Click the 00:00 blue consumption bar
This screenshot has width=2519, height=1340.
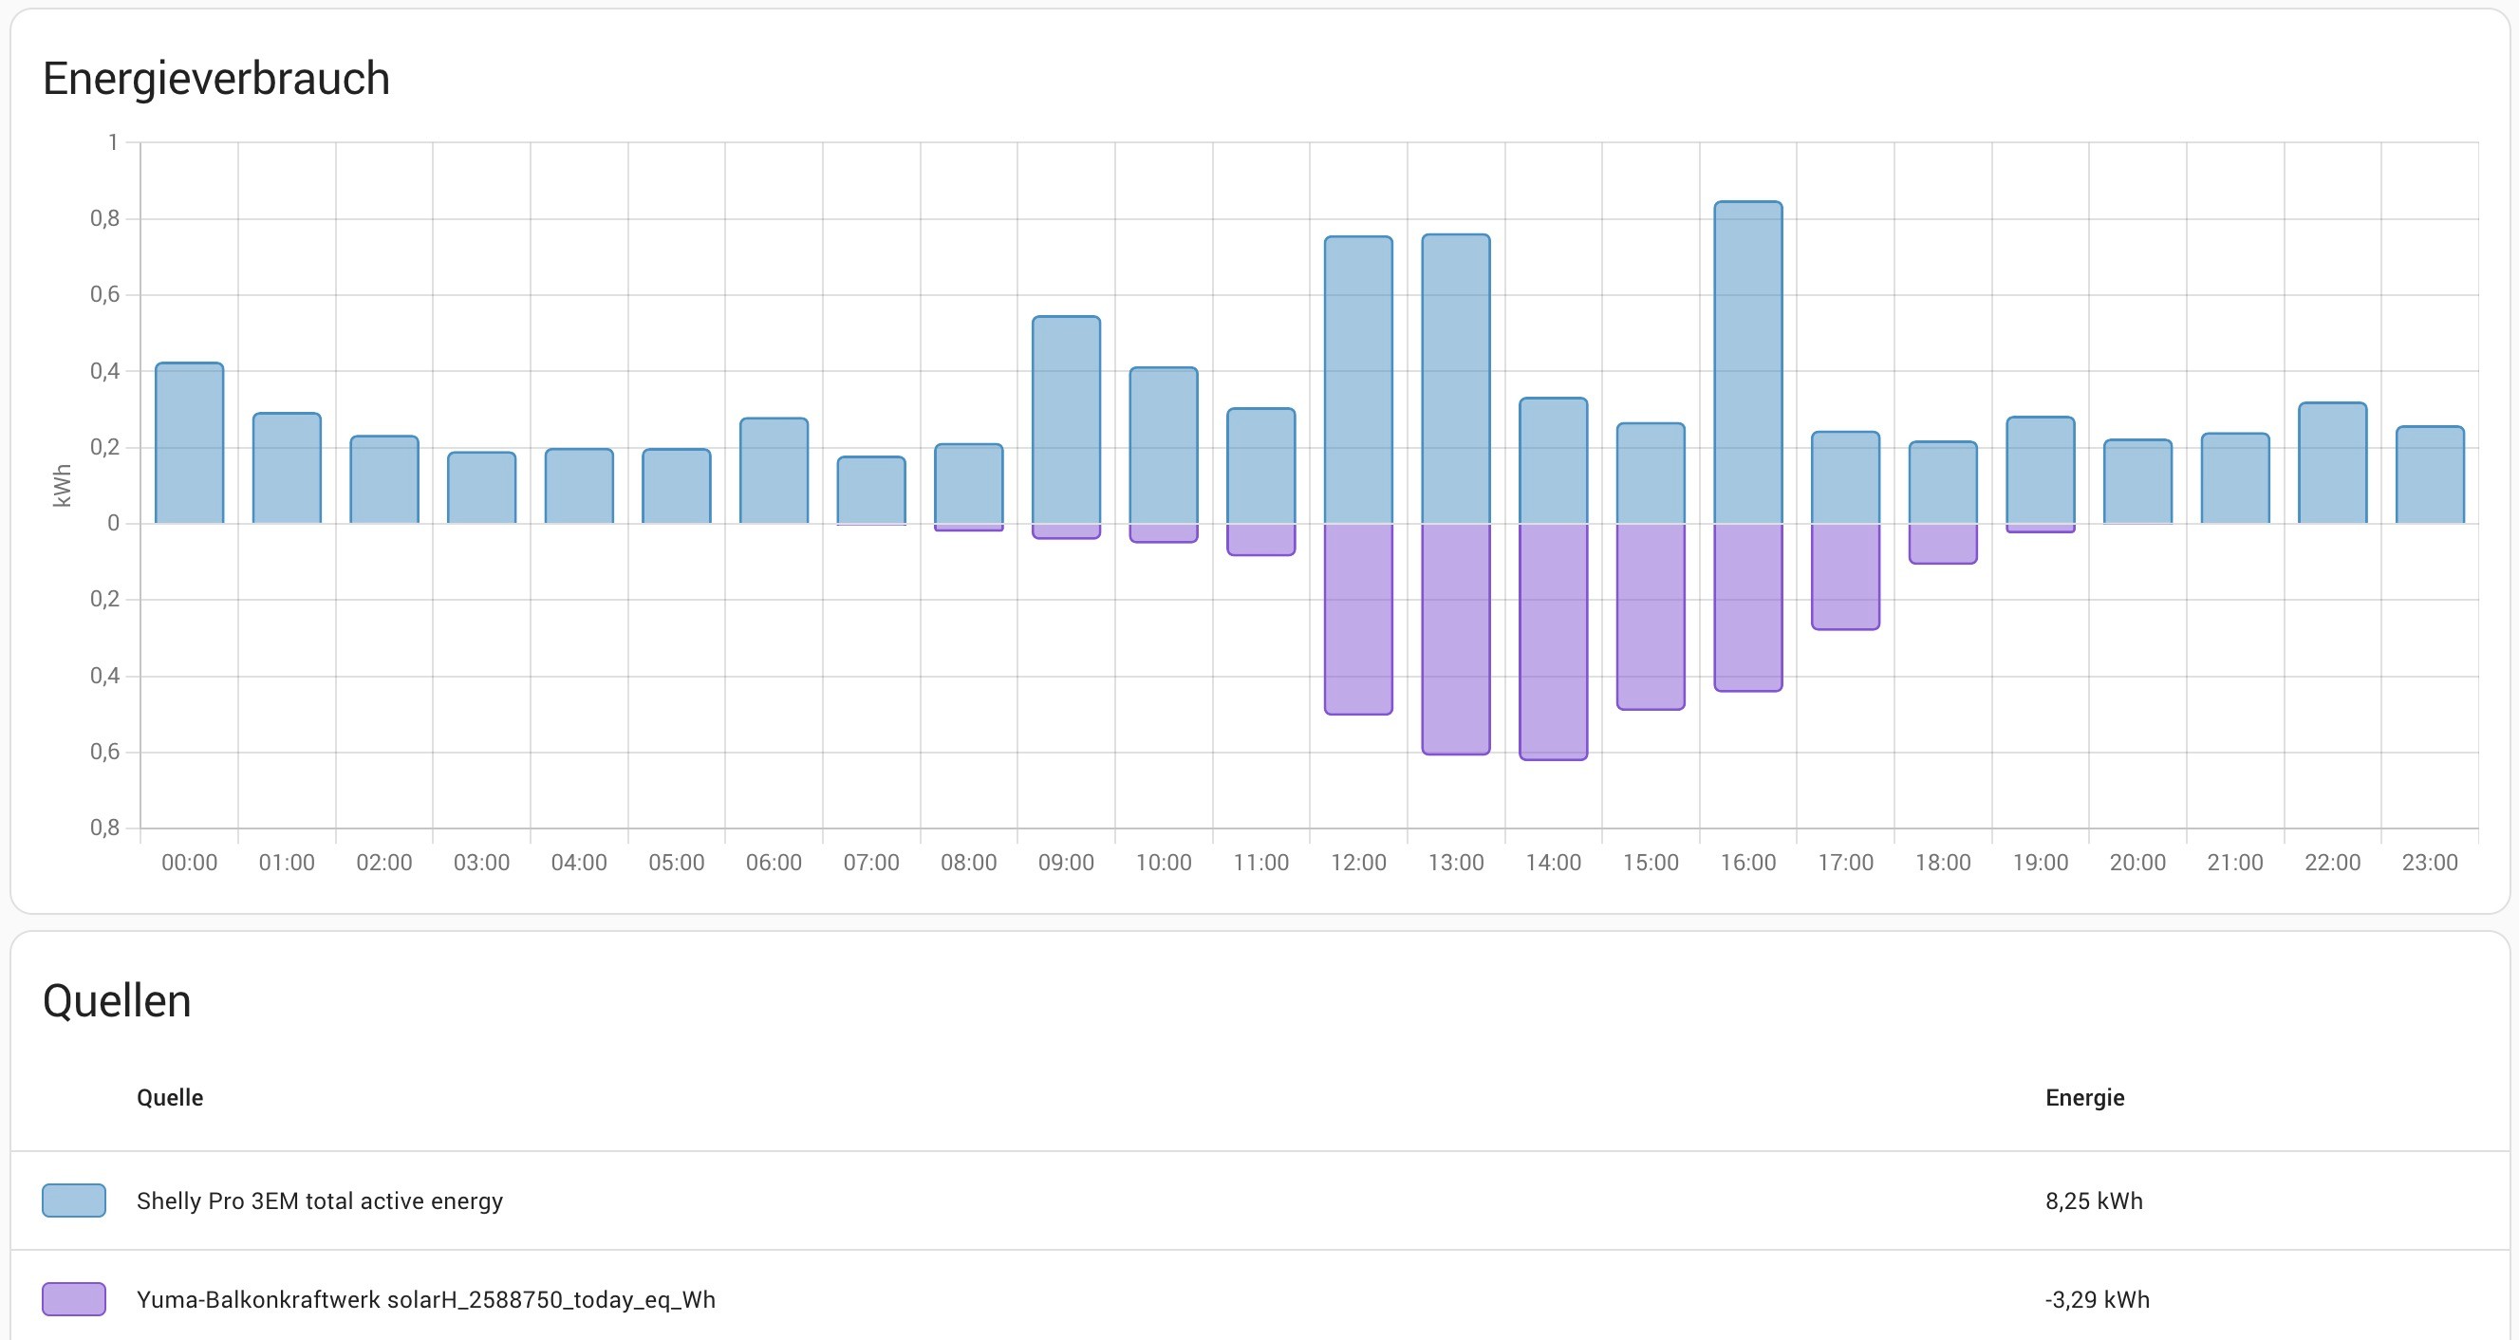pyautogui.click(x=190, y=443)
